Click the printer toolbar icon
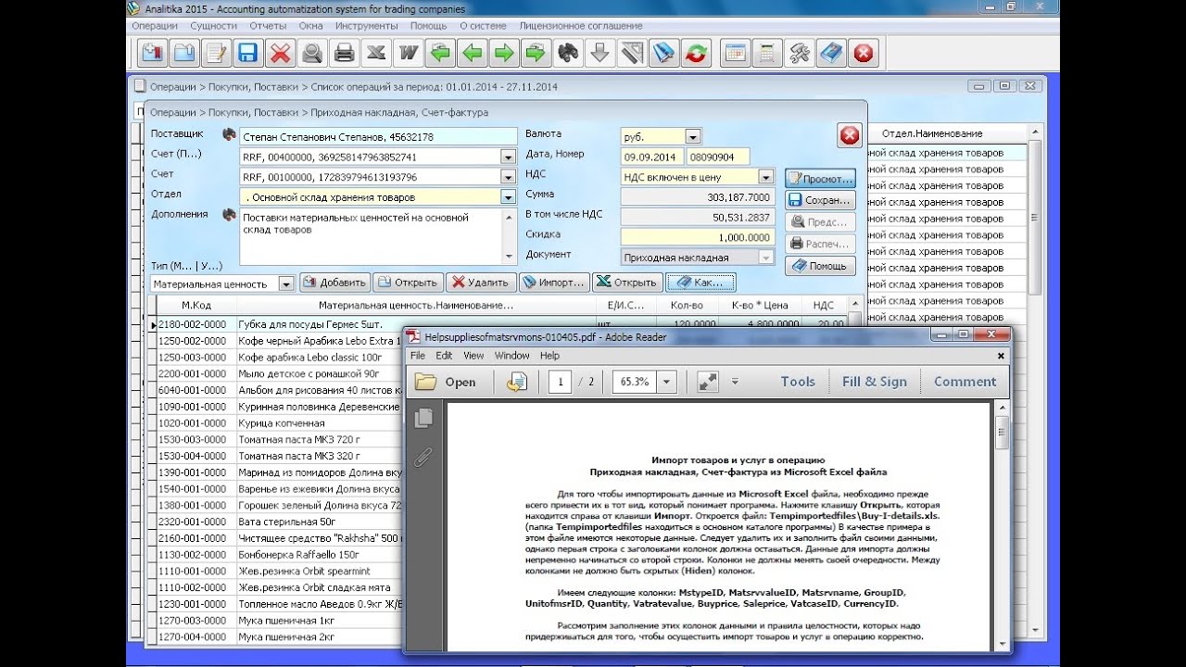This screenshot has height=667, width=1186. coord(344,53)
